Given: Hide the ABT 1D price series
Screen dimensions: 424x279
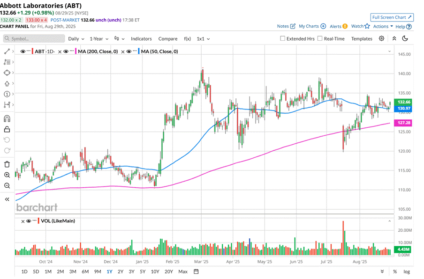Looking at the screenshot, I should 23,51.
